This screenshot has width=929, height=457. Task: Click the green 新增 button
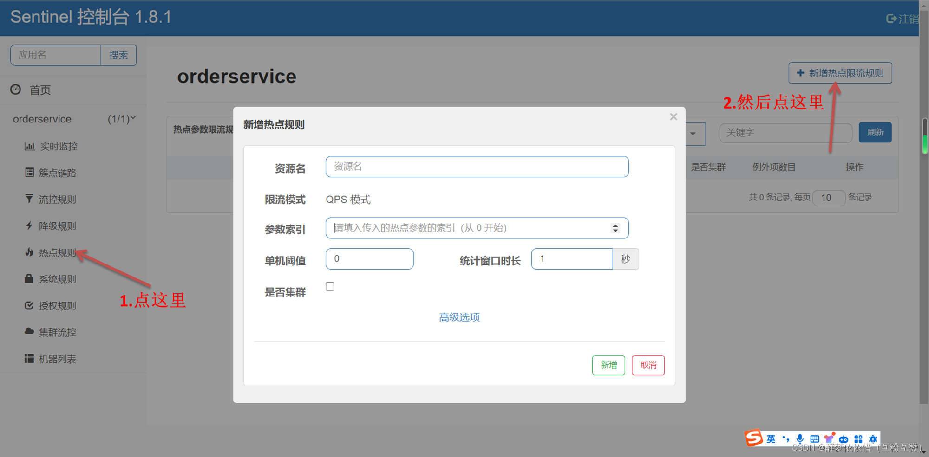click(x=608, y=365)
